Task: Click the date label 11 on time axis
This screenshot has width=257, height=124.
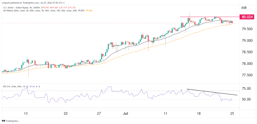Action: point(165,113)
